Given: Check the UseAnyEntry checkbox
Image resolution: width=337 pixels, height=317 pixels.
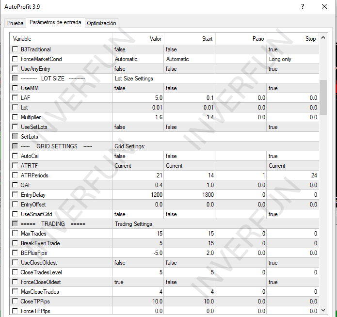Looking at the screenshot, I should pyautogui.click(x=15, y=68).
